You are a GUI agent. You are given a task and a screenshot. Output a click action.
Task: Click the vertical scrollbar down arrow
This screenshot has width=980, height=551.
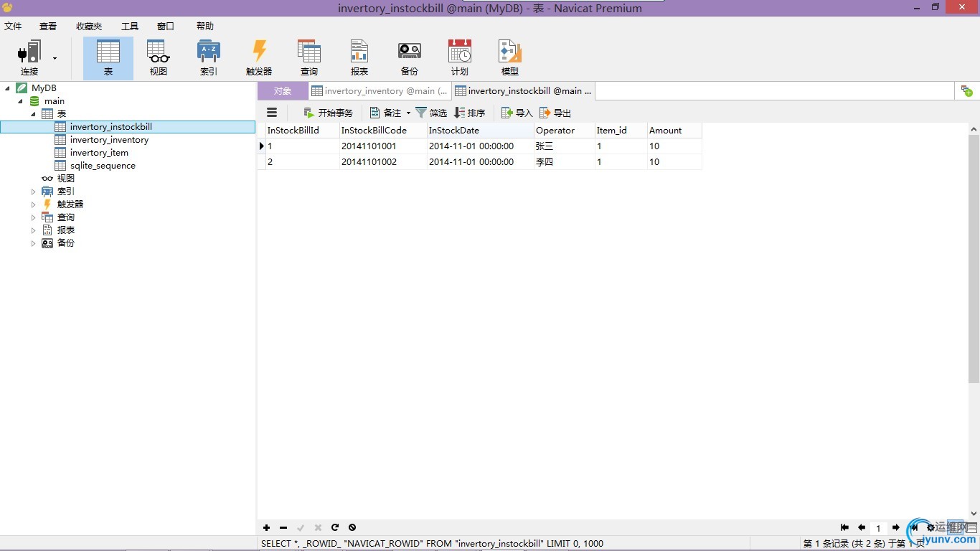[x=974, y=514]
